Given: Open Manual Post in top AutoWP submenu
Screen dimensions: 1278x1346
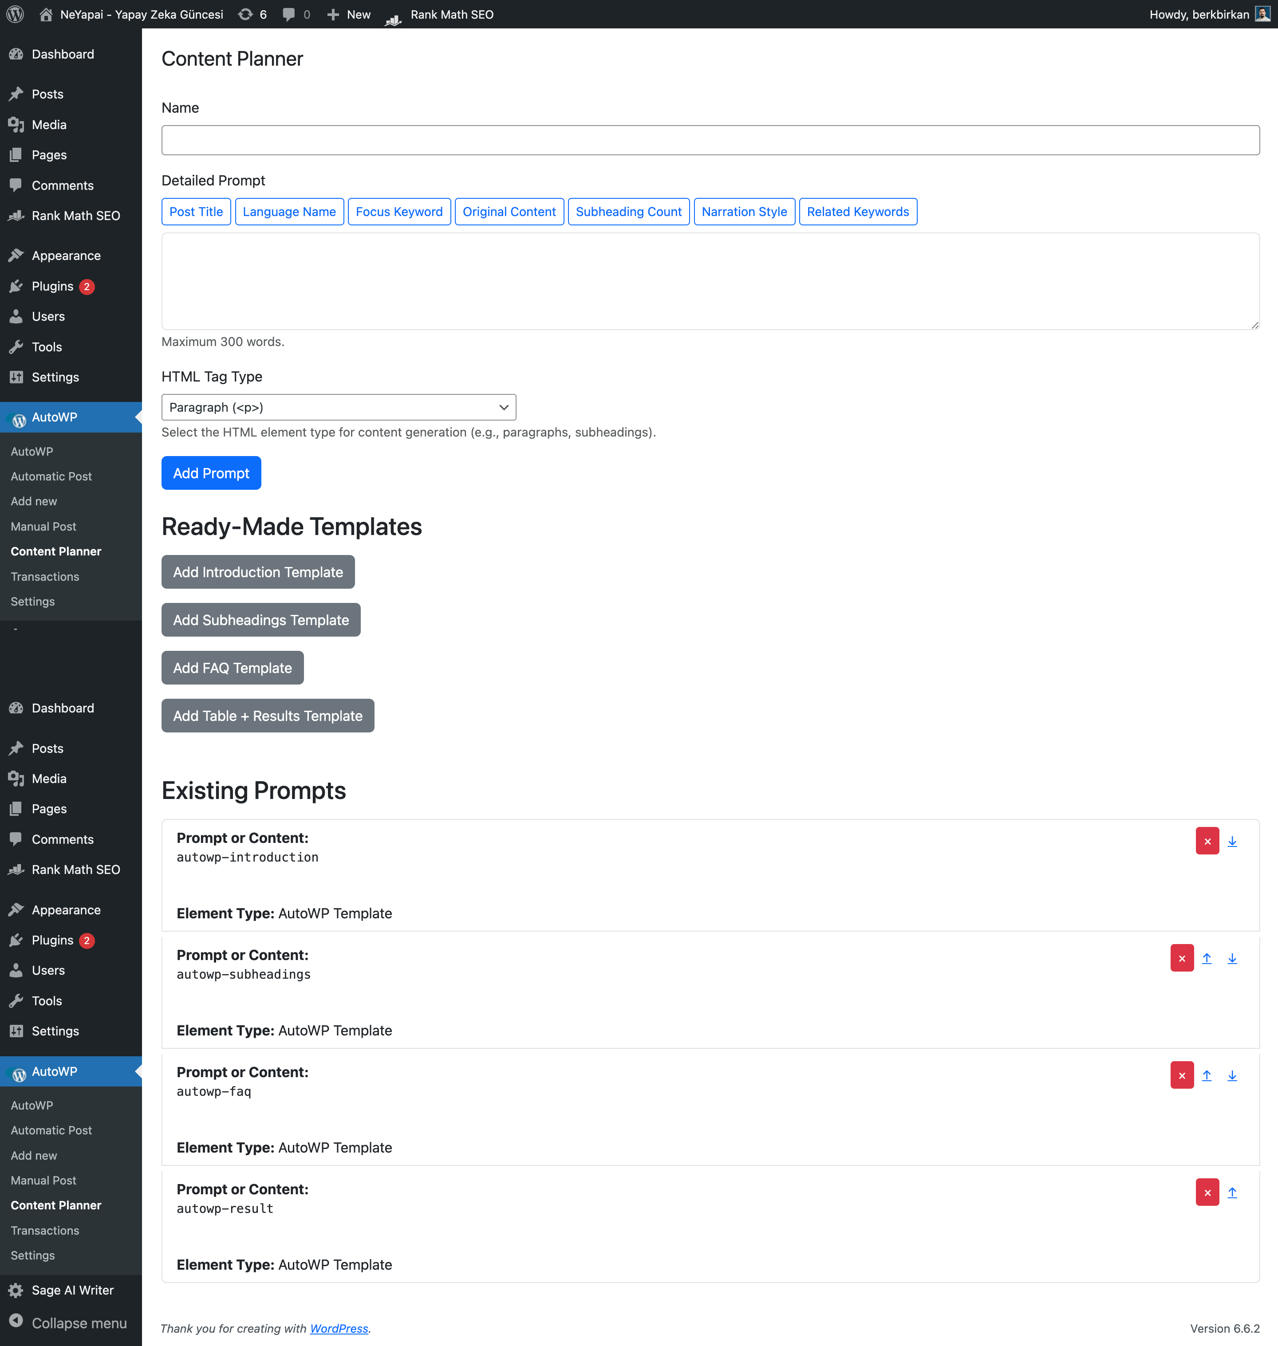Looking at the screenshot, I should pos(43,526).
